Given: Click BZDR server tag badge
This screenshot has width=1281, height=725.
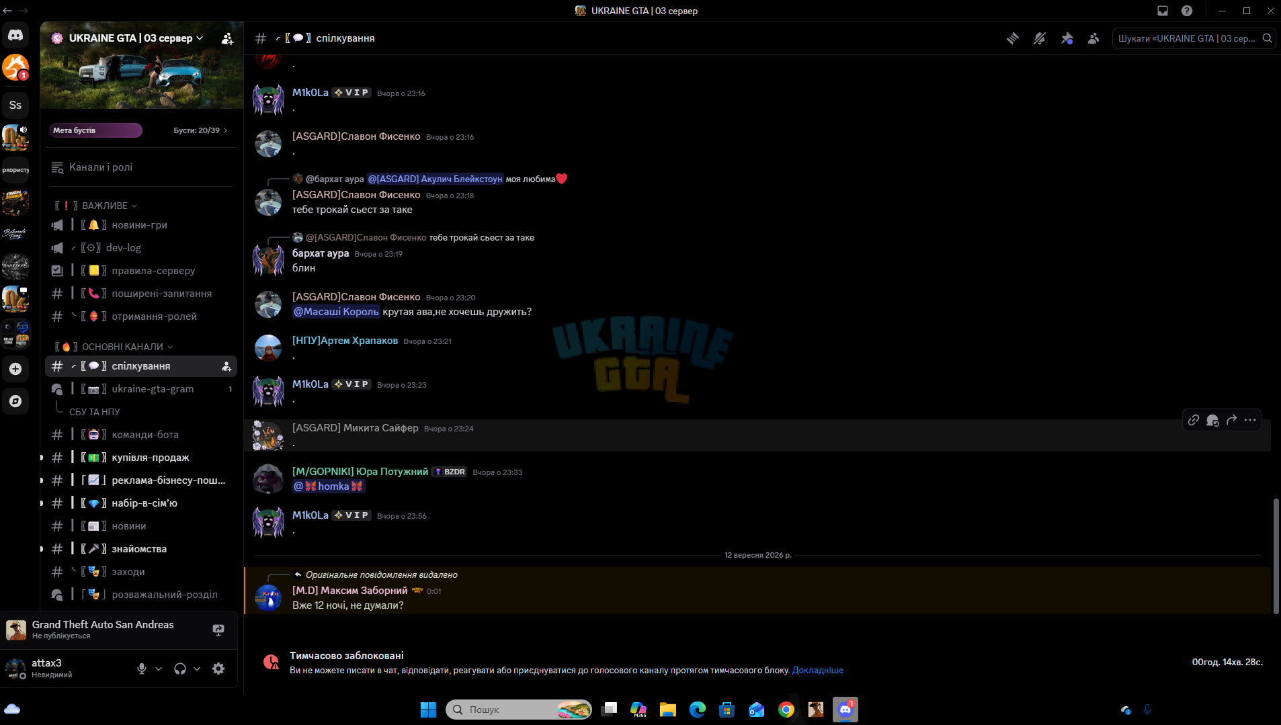Looking at the screenshot, I should (450, 472).
